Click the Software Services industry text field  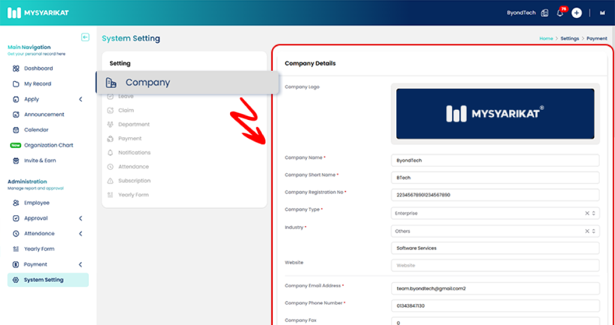click(495, 248)
